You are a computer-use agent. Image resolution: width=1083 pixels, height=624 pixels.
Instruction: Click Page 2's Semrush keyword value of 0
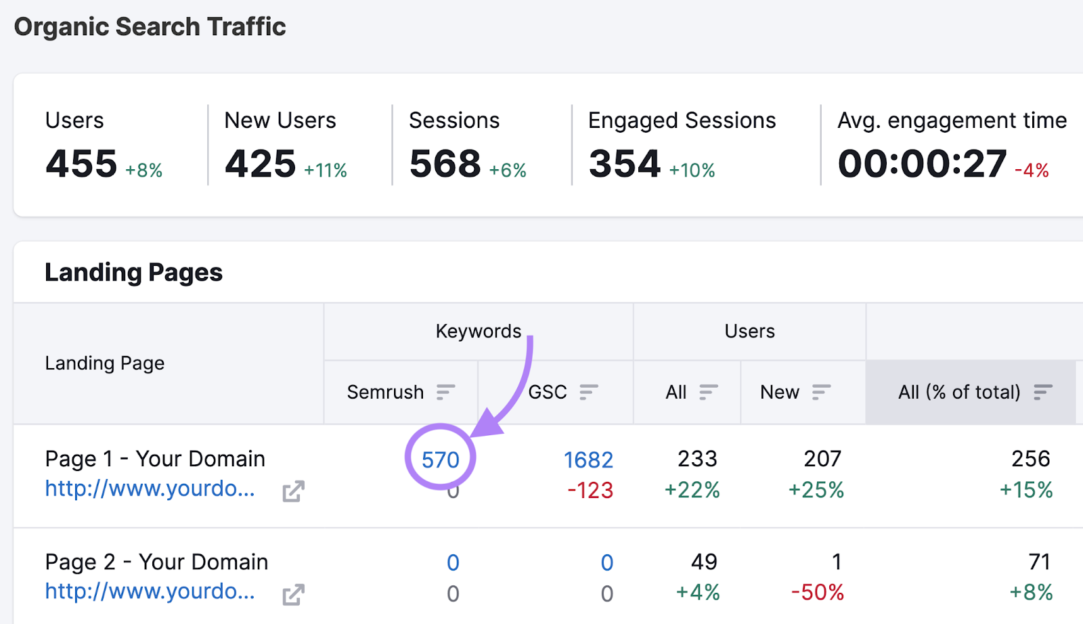point(453,562)
